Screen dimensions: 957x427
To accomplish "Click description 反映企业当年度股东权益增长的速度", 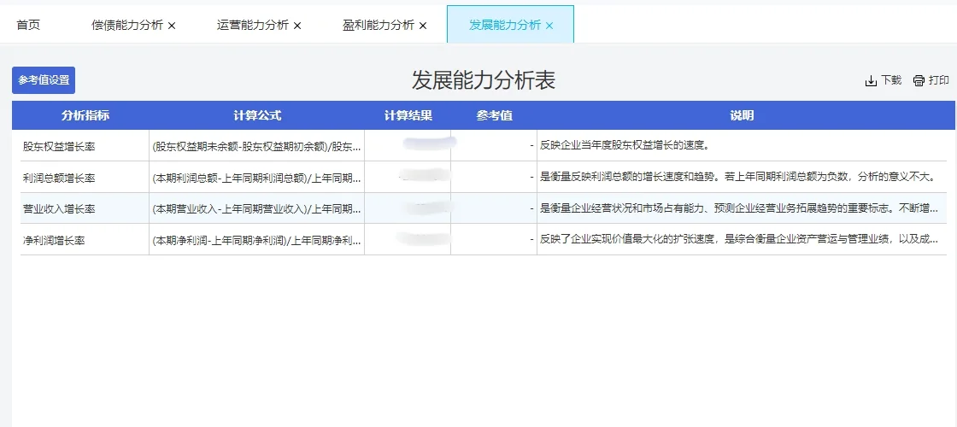I will tap(624, 146).
